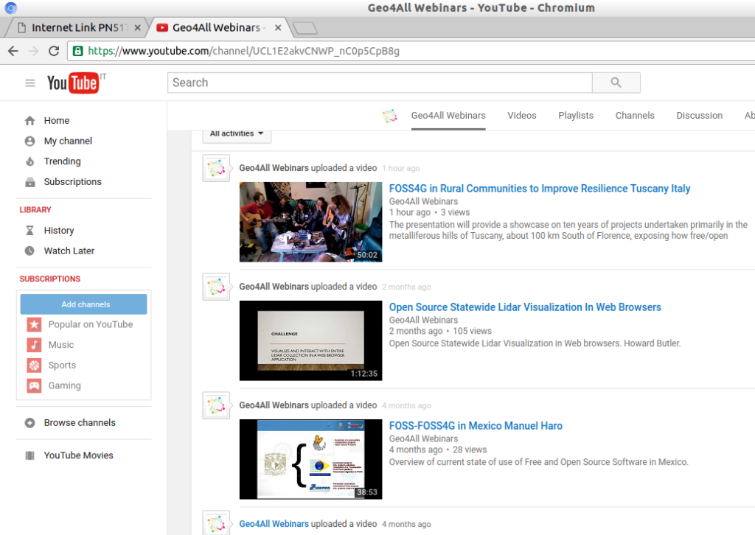755x535 pixels.
Task: Click the Chromium icon in the title bar
Action: pyautogui.click(x=10, y=7)
